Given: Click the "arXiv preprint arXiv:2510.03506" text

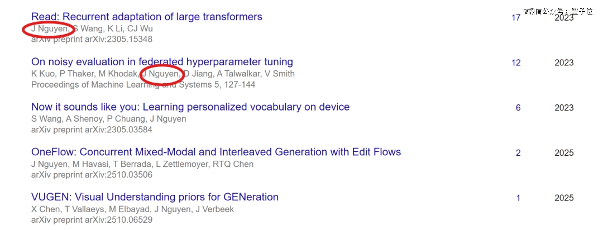Looking at the screenshot, I should coord(92,175).
